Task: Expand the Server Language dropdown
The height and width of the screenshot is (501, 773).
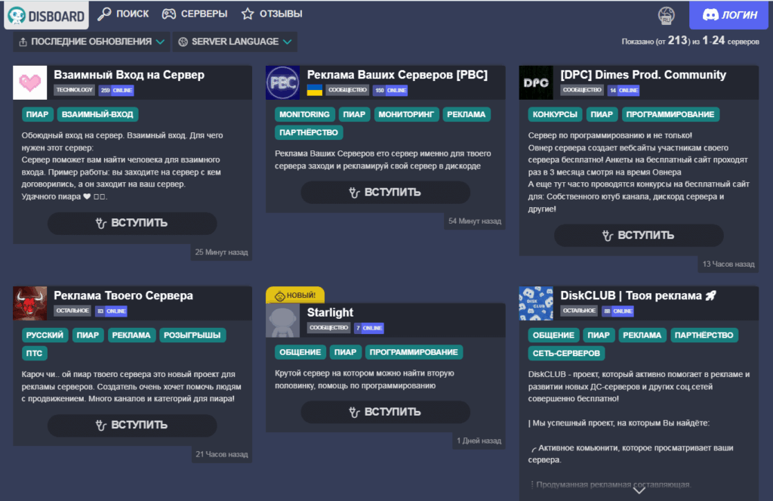Action: (235, 42)
